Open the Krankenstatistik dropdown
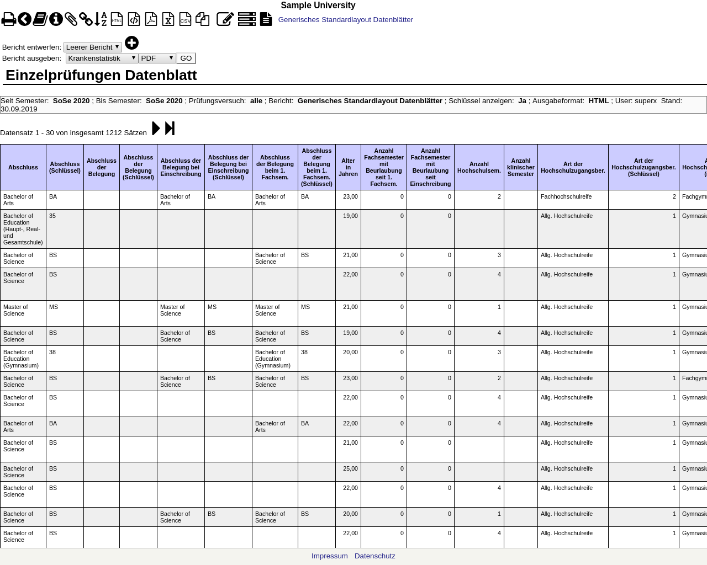Image resolution: width=707 pixels, height=565 pixels. pos(102,58)
